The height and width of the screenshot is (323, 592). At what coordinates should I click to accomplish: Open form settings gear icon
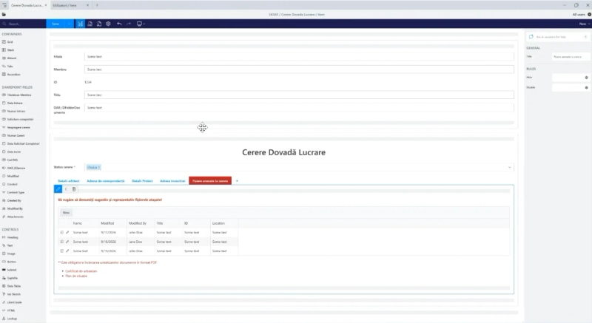108,24
